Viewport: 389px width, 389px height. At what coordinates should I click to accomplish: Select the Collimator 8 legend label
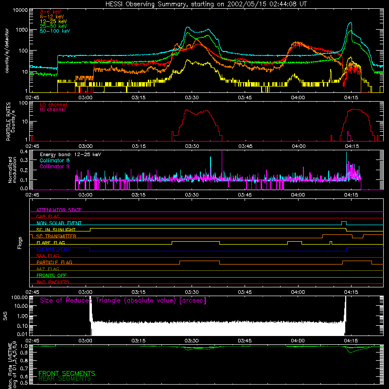(x=54, y=160)
